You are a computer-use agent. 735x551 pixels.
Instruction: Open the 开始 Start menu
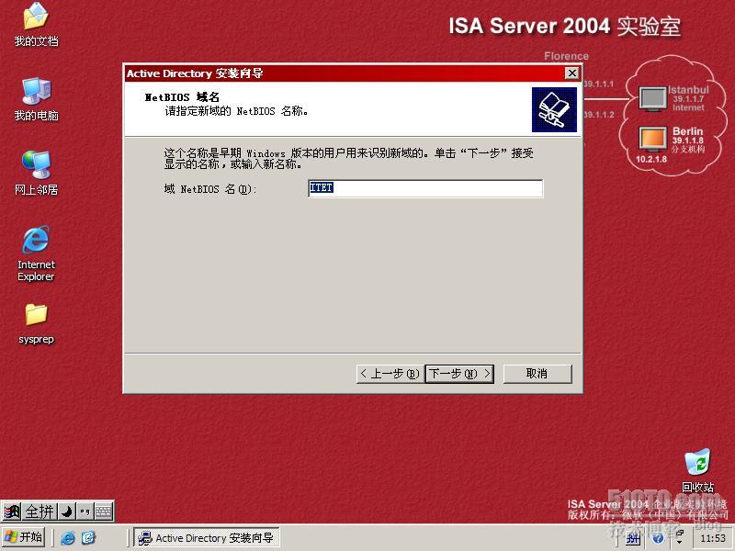coord(24,537)
